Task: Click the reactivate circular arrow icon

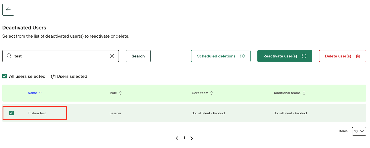Action: click(304, 56)
